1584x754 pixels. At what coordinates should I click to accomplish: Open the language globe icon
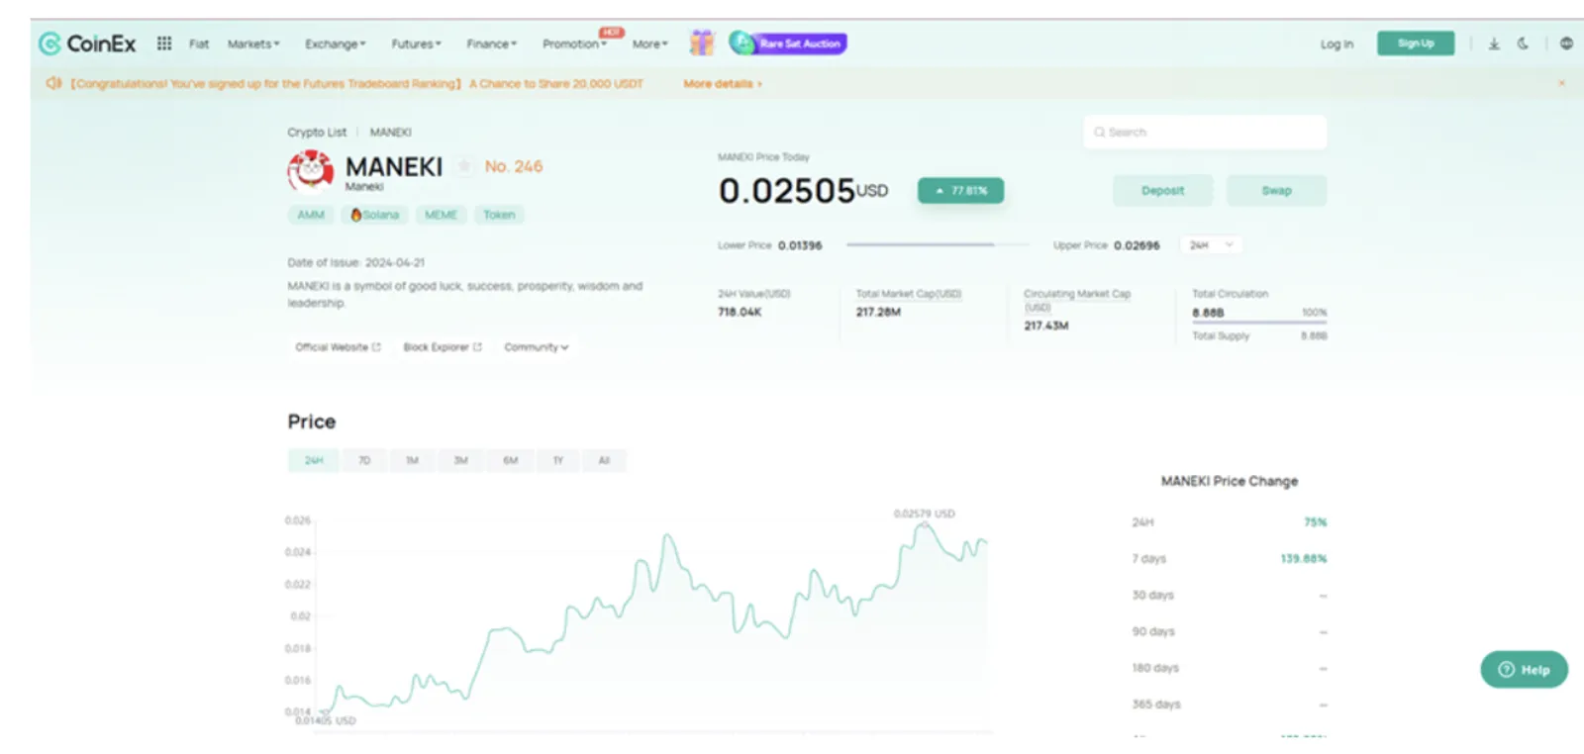pyautogui.click(x=1566, y=44)
